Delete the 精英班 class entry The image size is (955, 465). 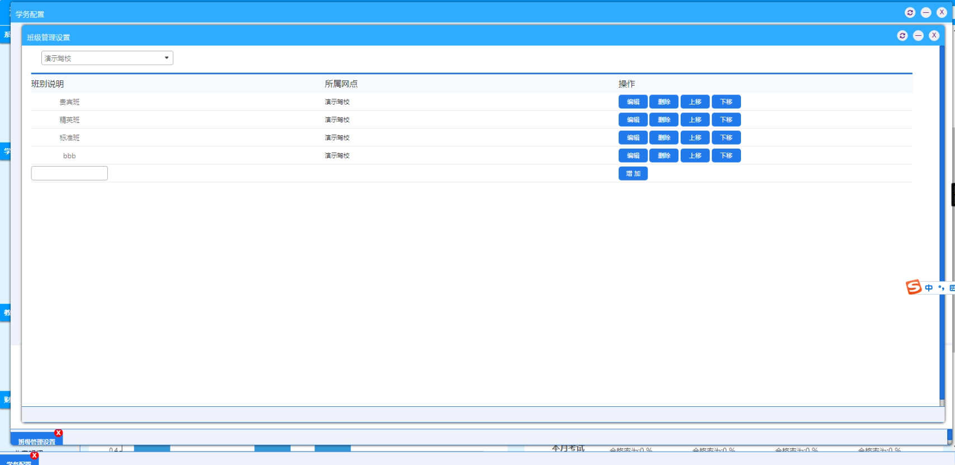click(664, 120)
